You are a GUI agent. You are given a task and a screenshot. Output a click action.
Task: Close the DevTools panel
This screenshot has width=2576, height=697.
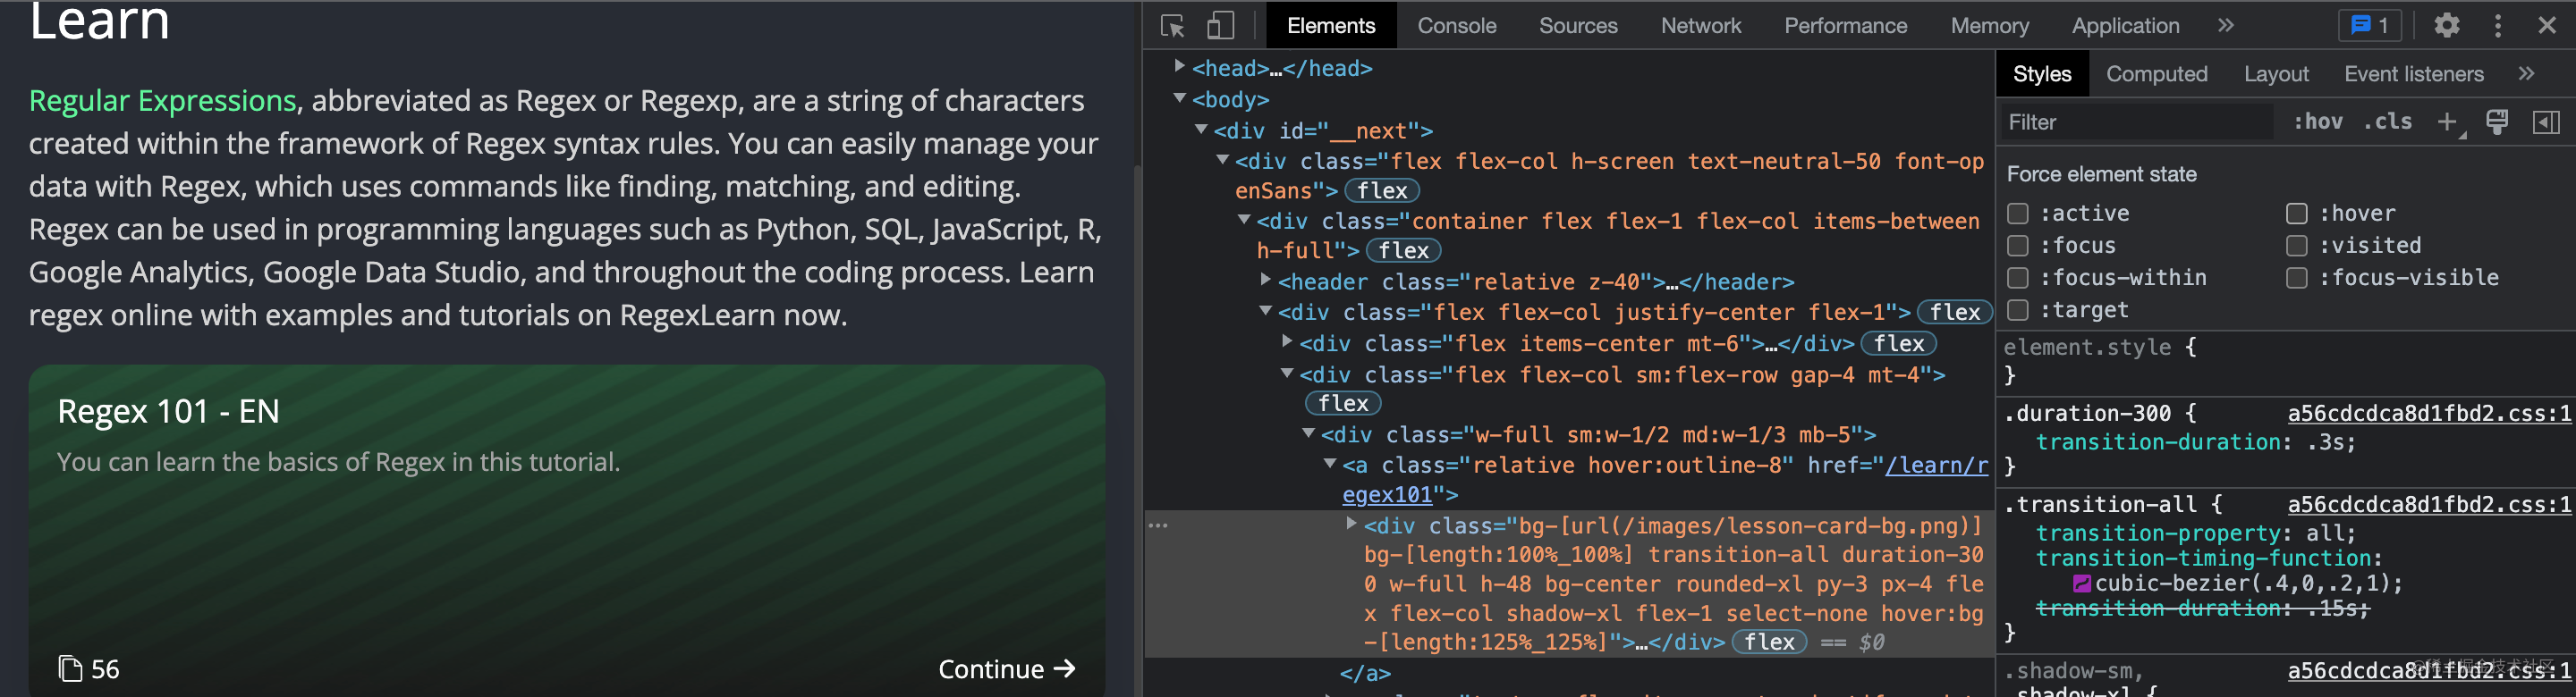pyautogui.click(x=2546, y=26)
